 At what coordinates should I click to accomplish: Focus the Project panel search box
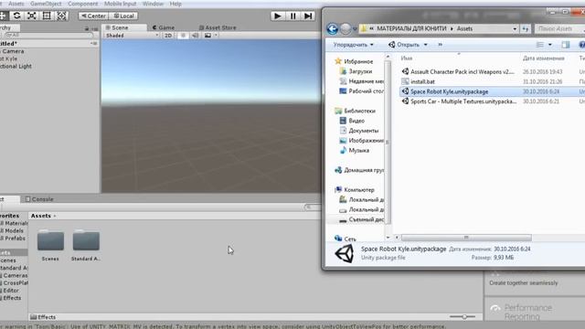pos(313,207)
